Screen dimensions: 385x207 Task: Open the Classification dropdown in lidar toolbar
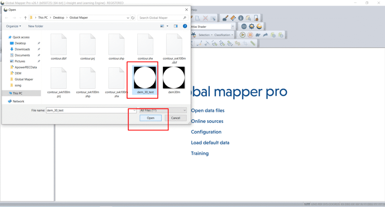(x=224, y=35)
